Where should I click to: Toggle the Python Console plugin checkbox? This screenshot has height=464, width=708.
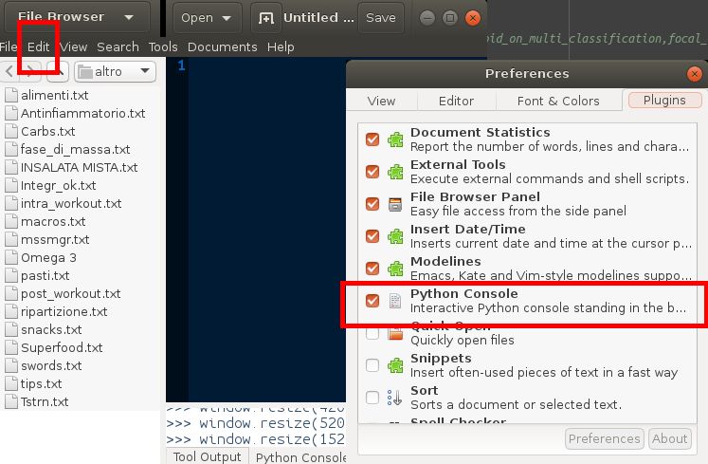[372, 301]
